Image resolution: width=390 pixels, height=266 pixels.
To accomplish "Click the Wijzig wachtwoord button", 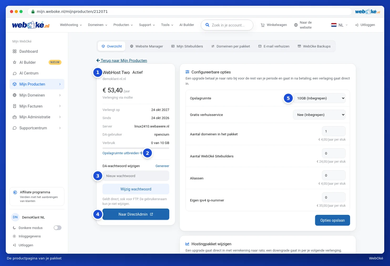I will tap(136, 189).
